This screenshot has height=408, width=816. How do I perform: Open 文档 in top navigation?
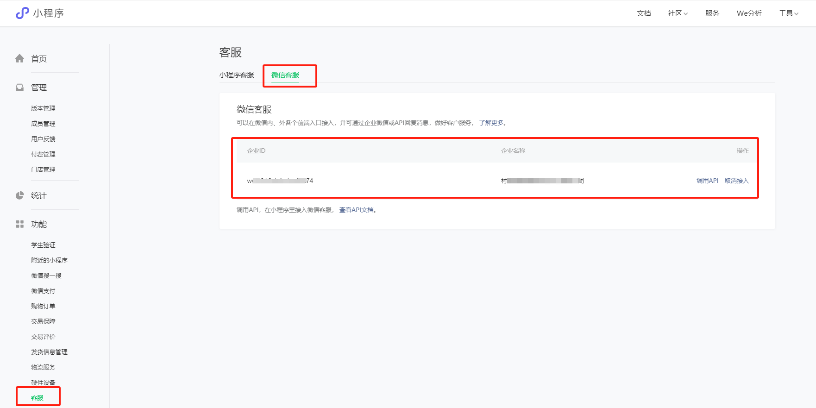(644, 13)
